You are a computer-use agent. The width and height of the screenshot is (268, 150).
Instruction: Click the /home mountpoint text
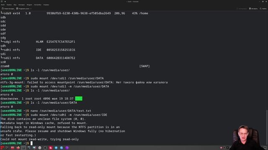coord(144,13)
